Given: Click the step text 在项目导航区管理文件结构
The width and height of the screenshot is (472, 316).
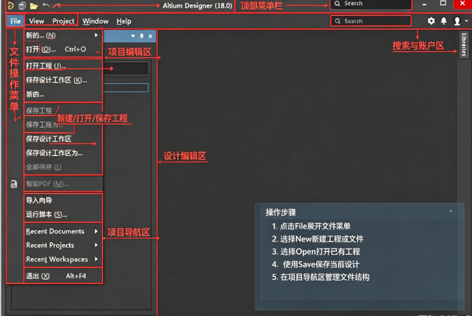Looking at the screenshot, I should tap(325, 277).
